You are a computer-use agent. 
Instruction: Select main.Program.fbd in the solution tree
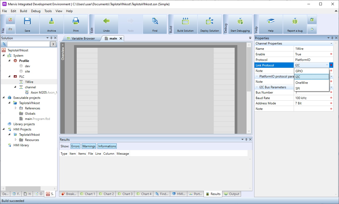point(37,119)
